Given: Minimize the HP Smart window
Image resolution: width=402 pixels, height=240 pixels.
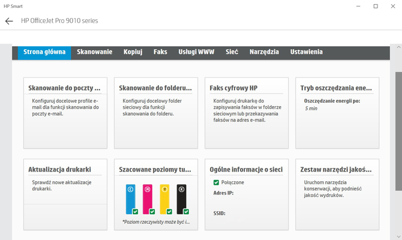Looking at the screenshot, I should (358, 6).
